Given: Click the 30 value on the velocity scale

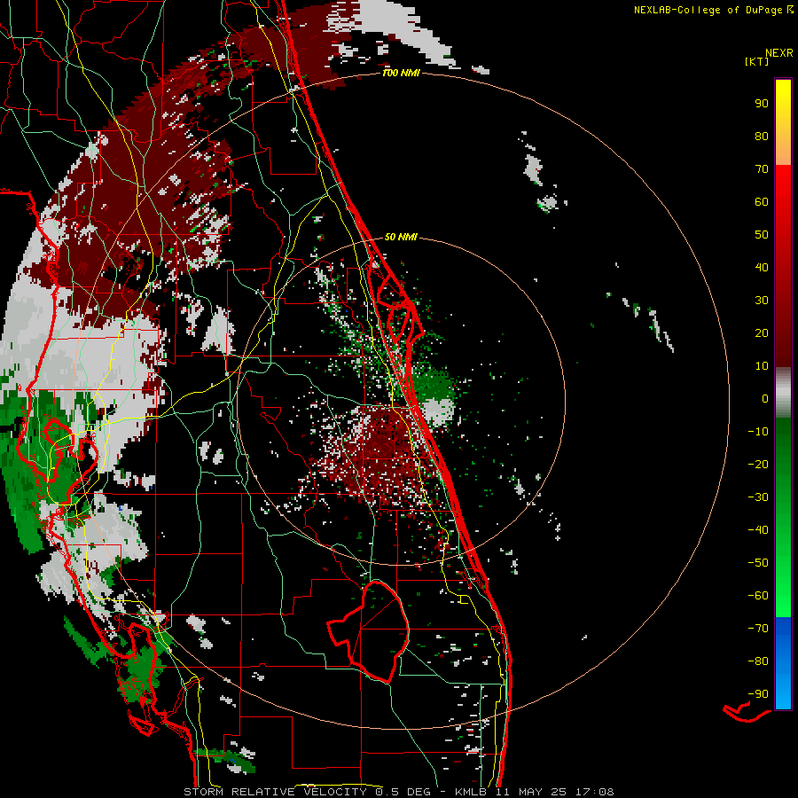Looking at the screenshot, I should 762,301.
